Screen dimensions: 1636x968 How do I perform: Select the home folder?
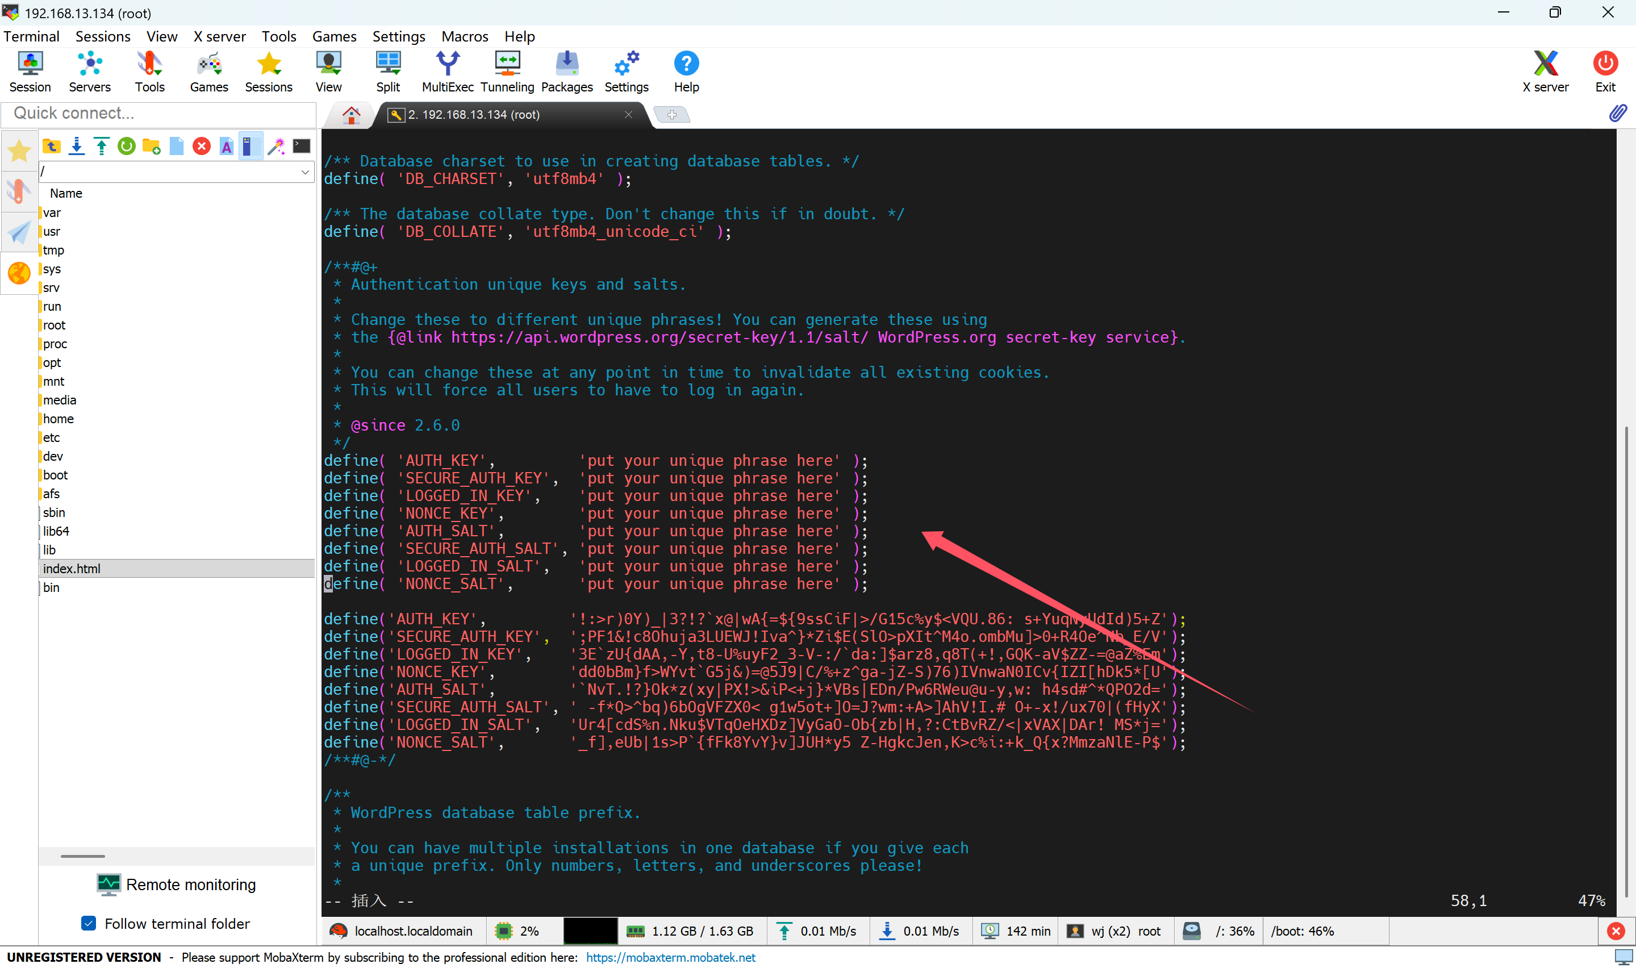click(58, 419)
